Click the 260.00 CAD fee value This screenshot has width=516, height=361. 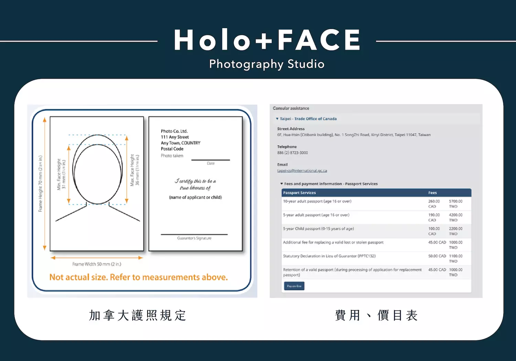click(x=434, y=204)
